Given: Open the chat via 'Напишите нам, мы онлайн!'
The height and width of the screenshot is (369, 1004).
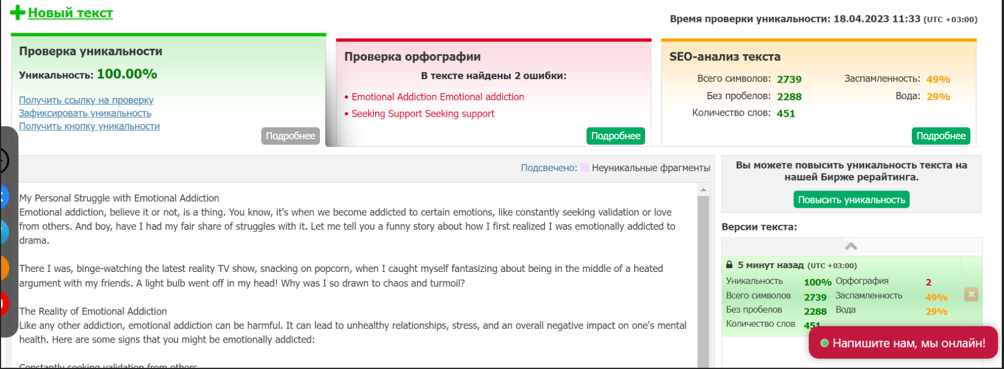Looking at the screenshot, I should coord(903,342).
